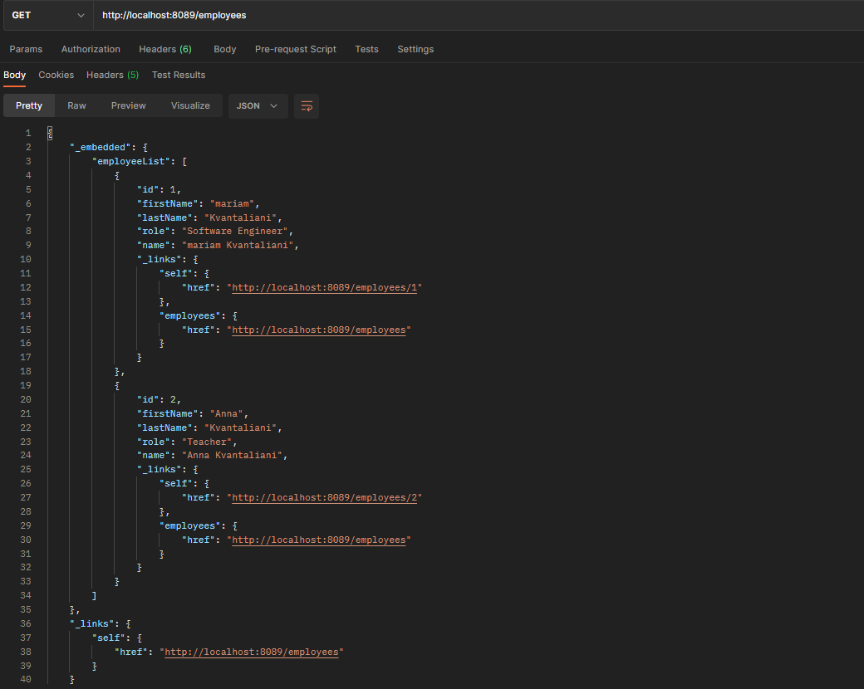Click the "Kvantaliani" lastName on line 22
The height and width of the screenshot is (689, 864).
click(x=240, y=428)
